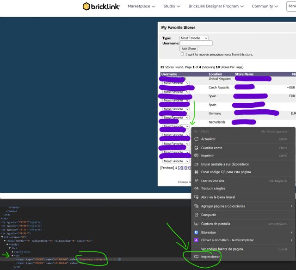This screenshot has height=270, width=296.
Task: Click the QR code icon in context menu
Action: [x=197, y=172]
